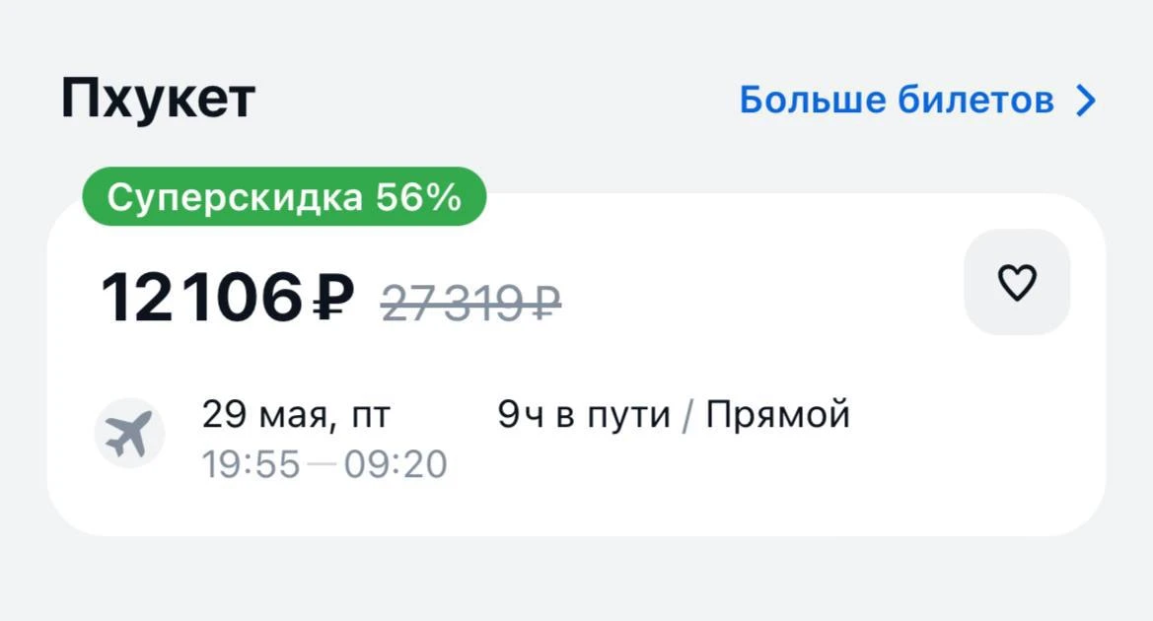Expand the chevron next to Больше билетов
This screenshot has width=1153, height=621.
coord(1086,101)
